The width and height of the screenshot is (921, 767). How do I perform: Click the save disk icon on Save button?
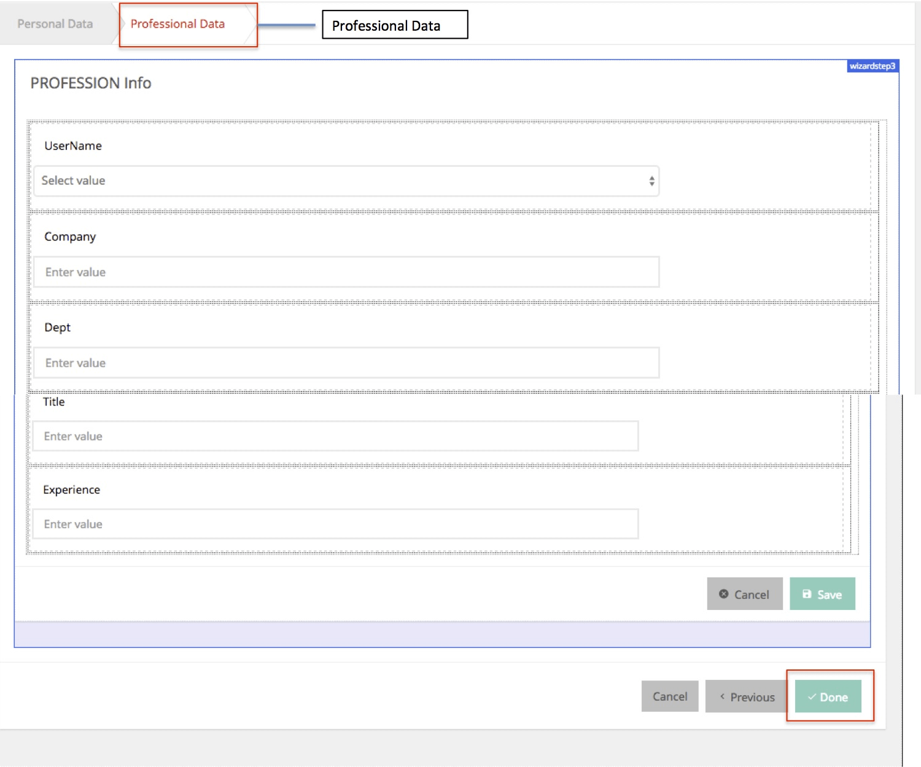[806, 594]
